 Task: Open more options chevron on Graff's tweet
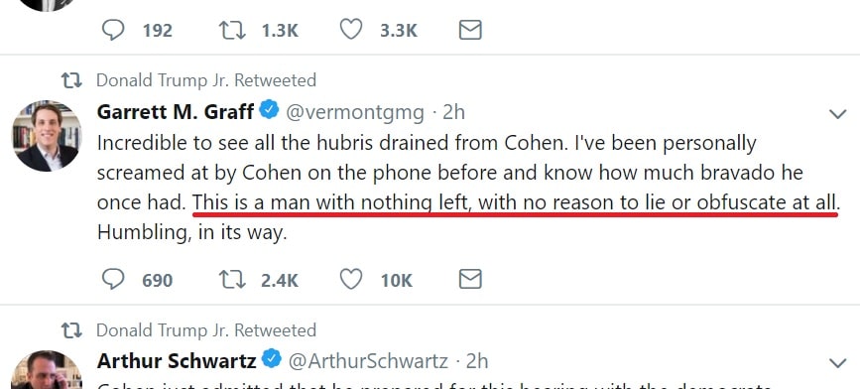coord(837,114)
